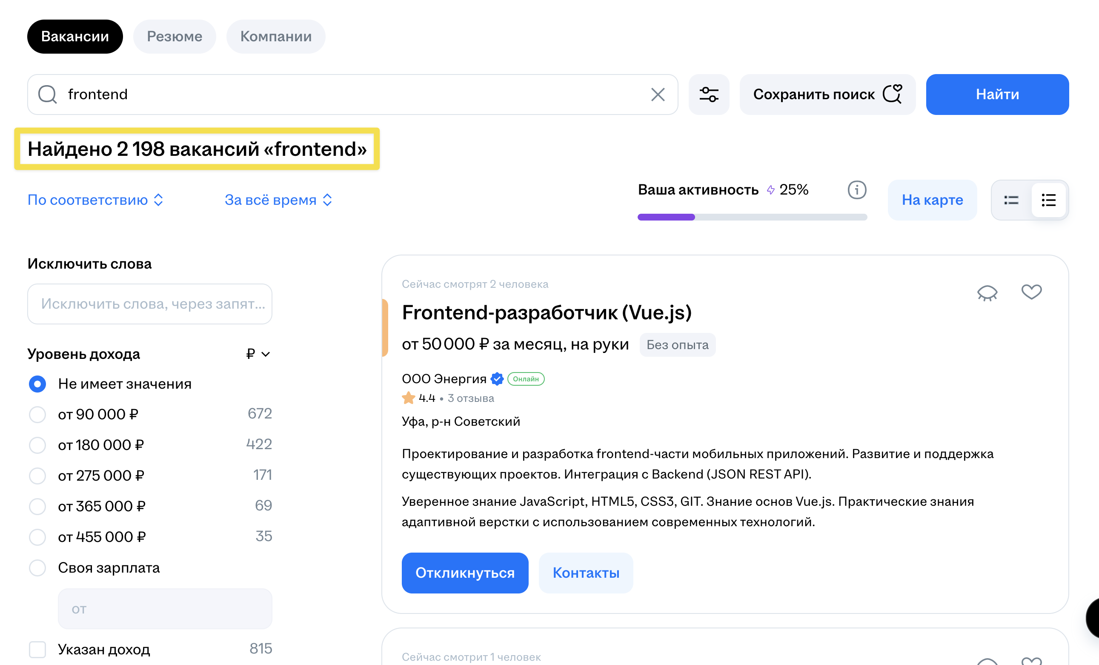
Task: Switch to the Компании tab
Action: tap(276, 36)
